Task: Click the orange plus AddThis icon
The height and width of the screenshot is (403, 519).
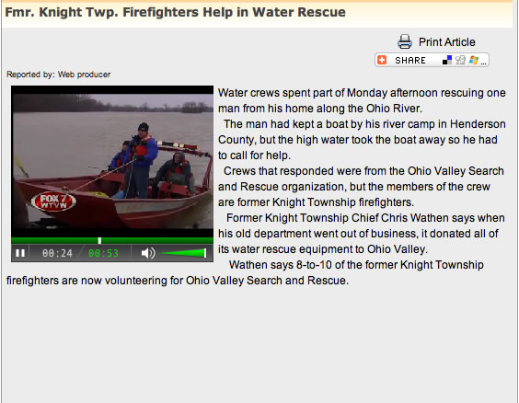Action: (382, 60)
